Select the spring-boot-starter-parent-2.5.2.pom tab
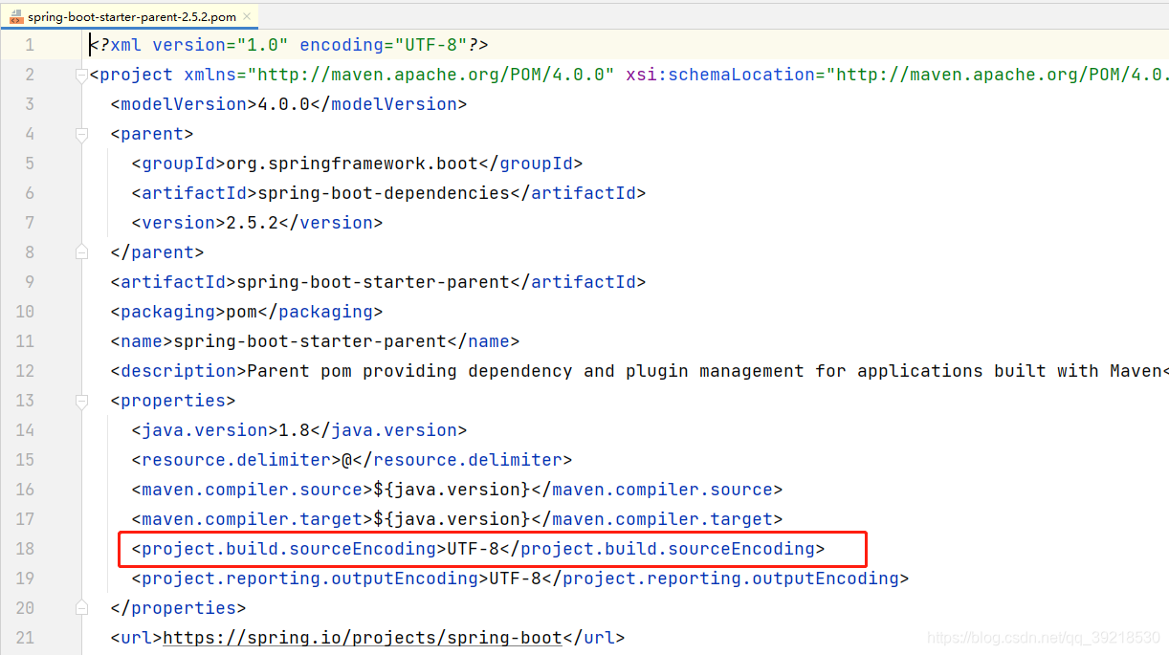1169x655 pixels. point(131,16)
